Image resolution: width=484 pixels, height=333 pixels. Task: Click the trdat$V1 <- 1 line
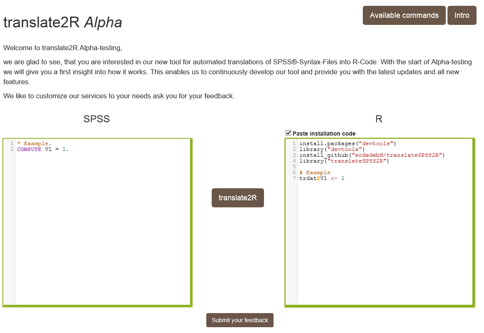click(322, 178)
